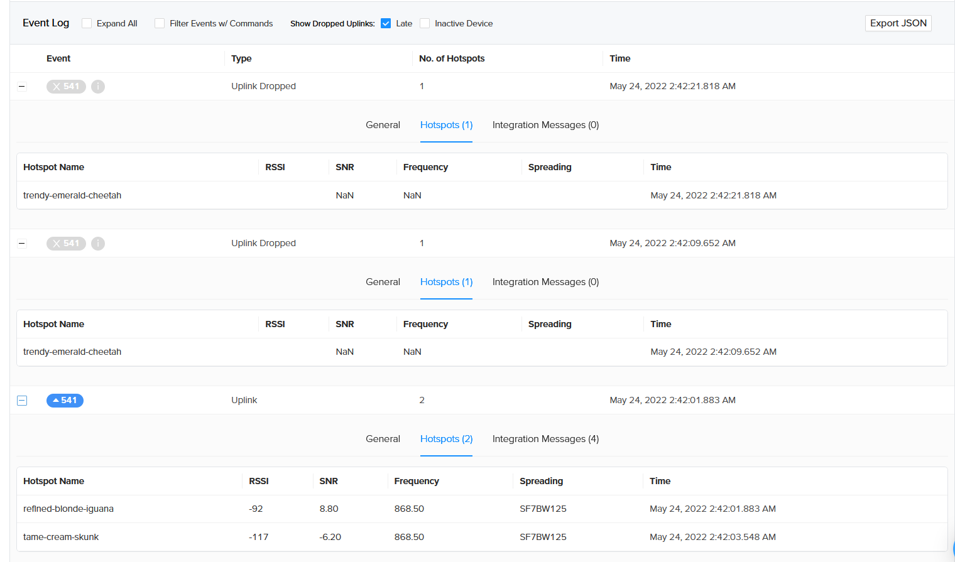955x562 pixels.
Task: Click the blue 541 uplink frame count badge
Action: tap(65, 400)
